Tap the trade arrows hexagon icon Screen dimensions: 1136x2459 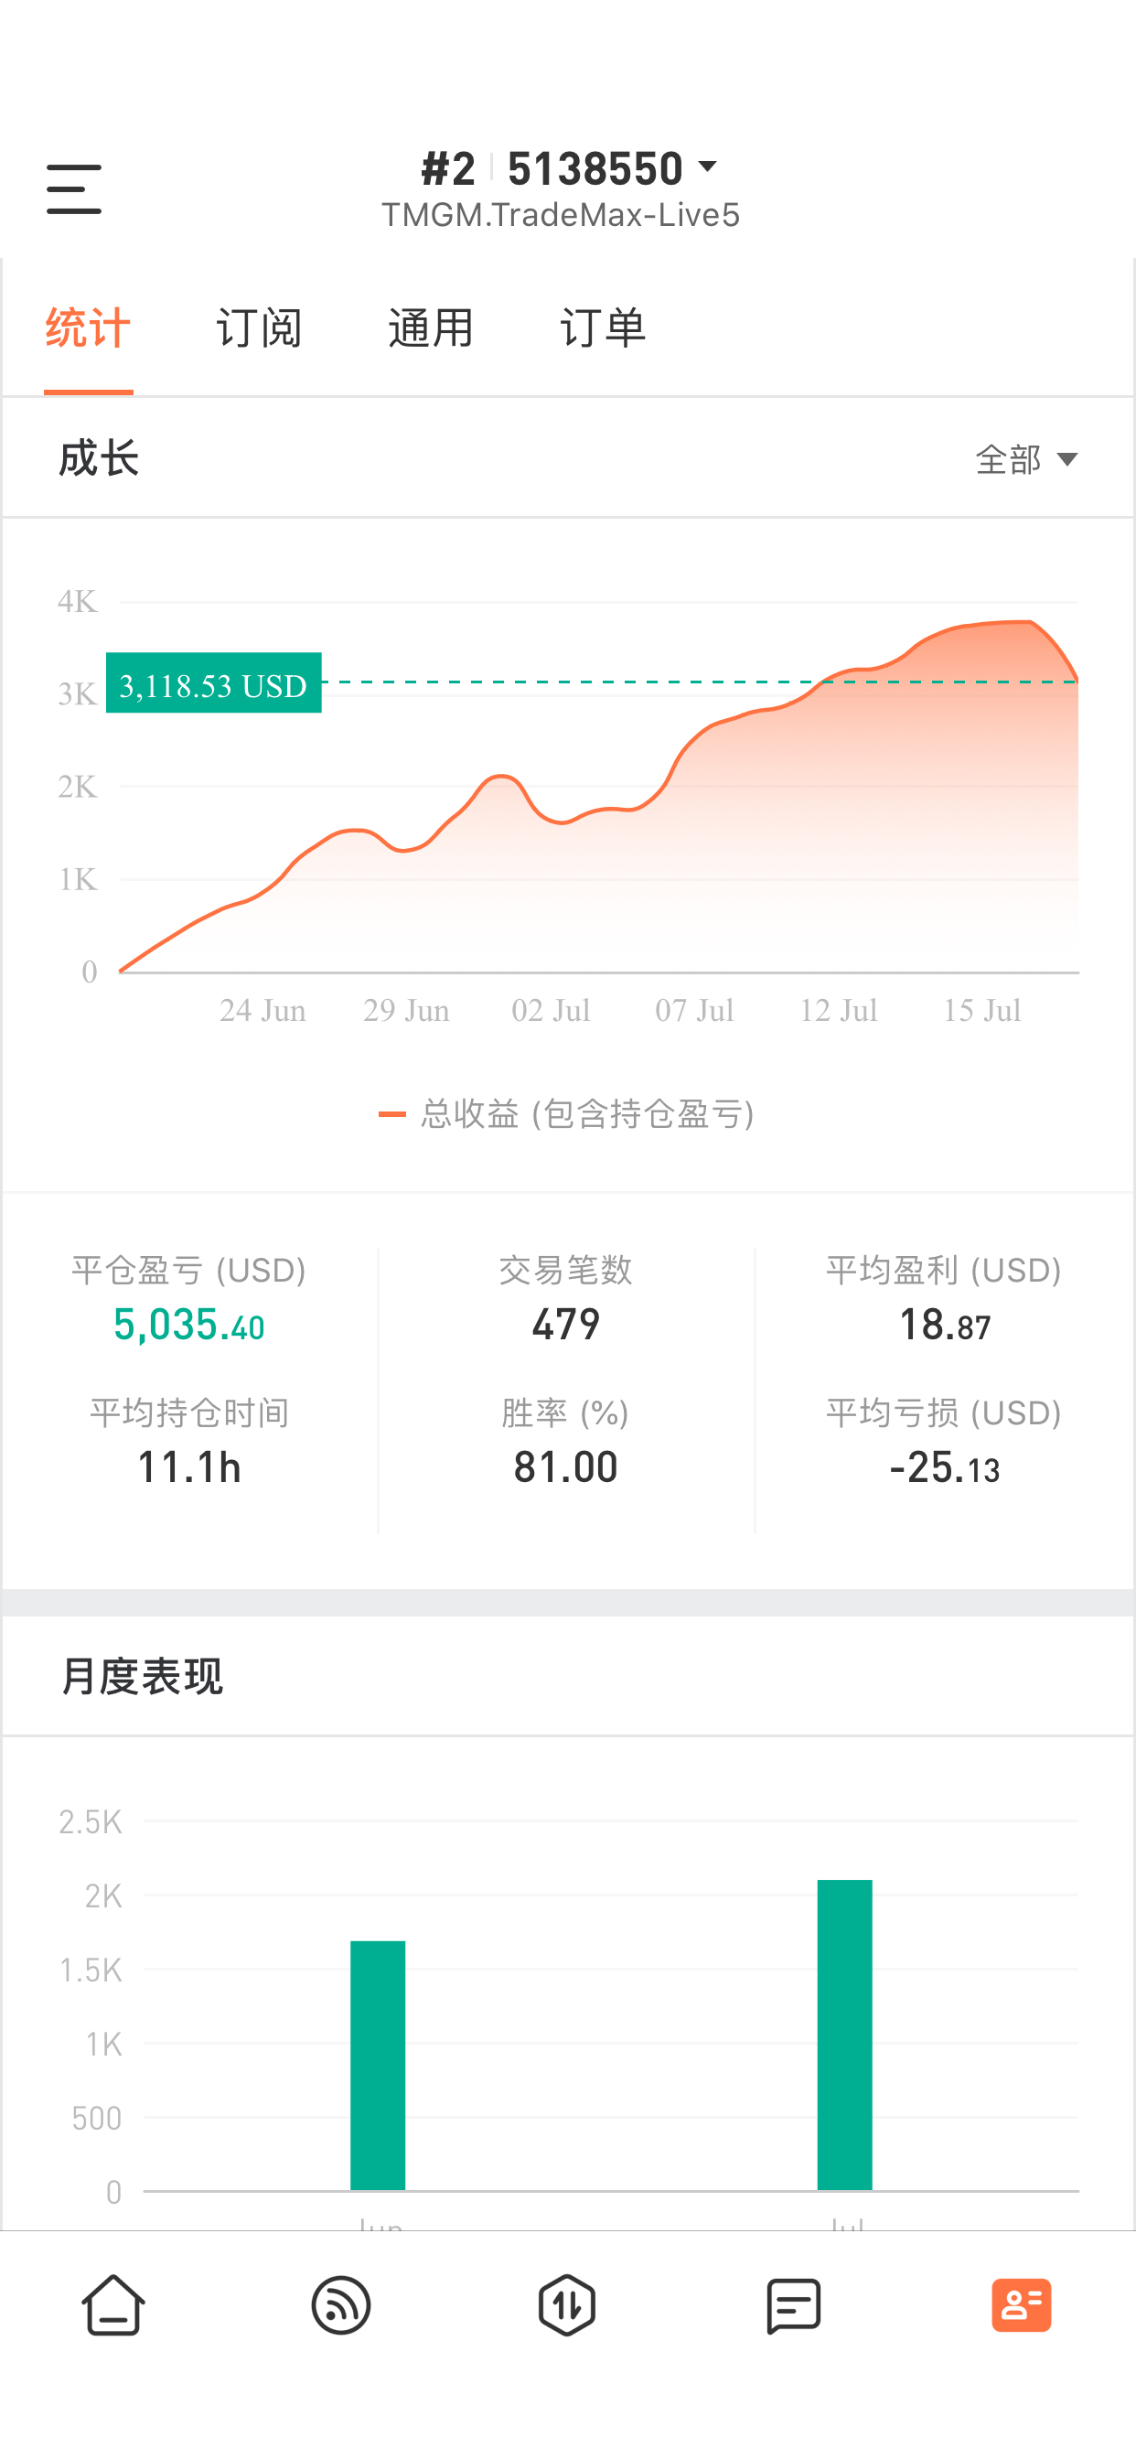tap(567, 2304)
